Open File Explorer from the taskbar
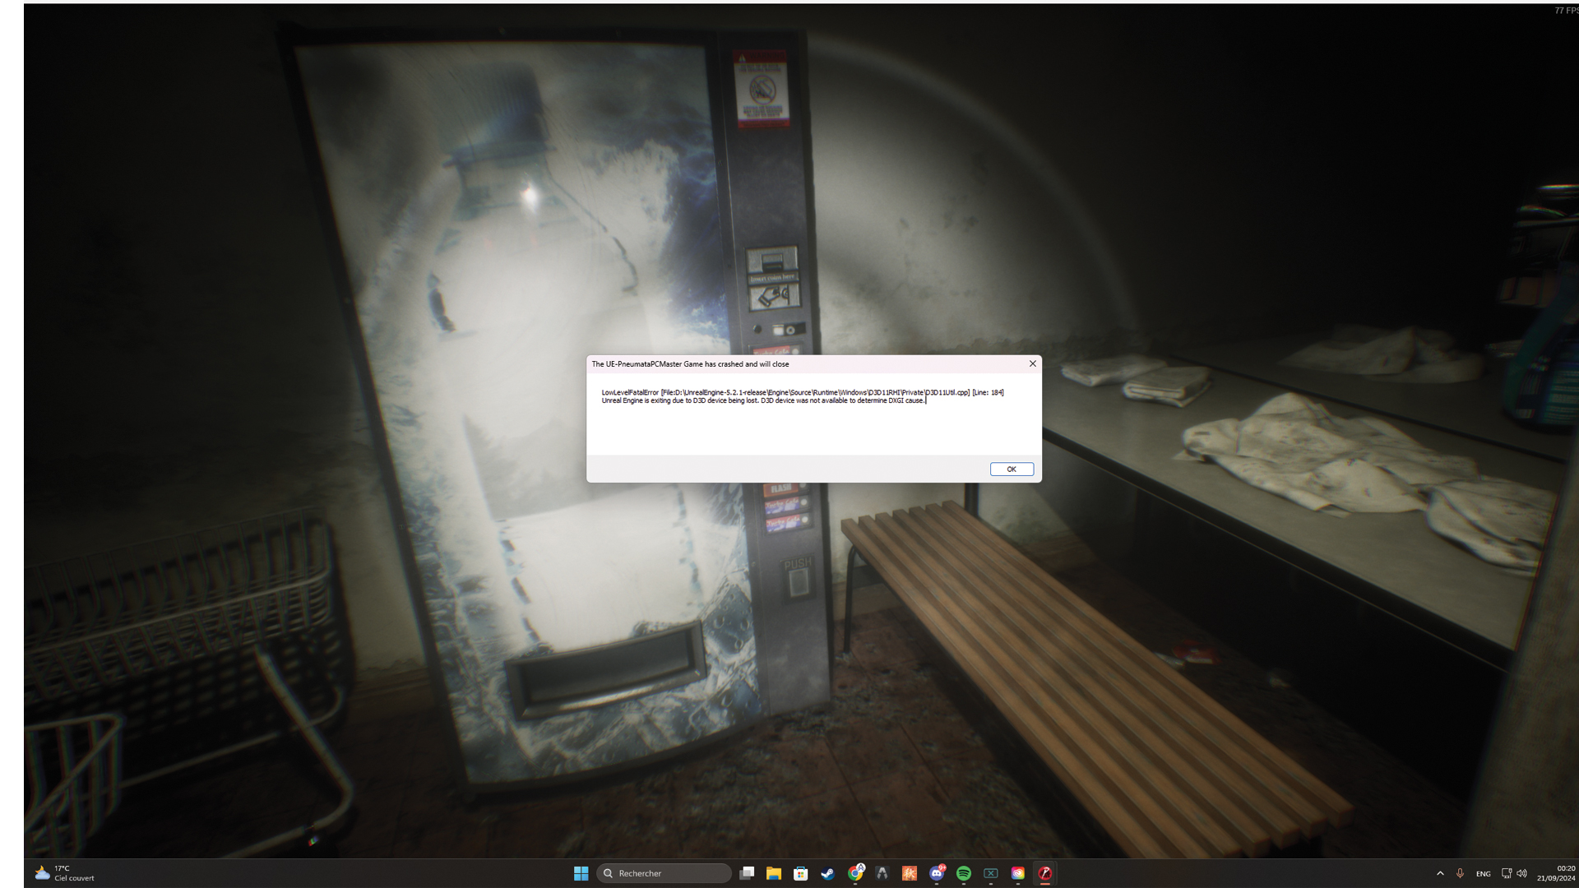 pos(773,873)
